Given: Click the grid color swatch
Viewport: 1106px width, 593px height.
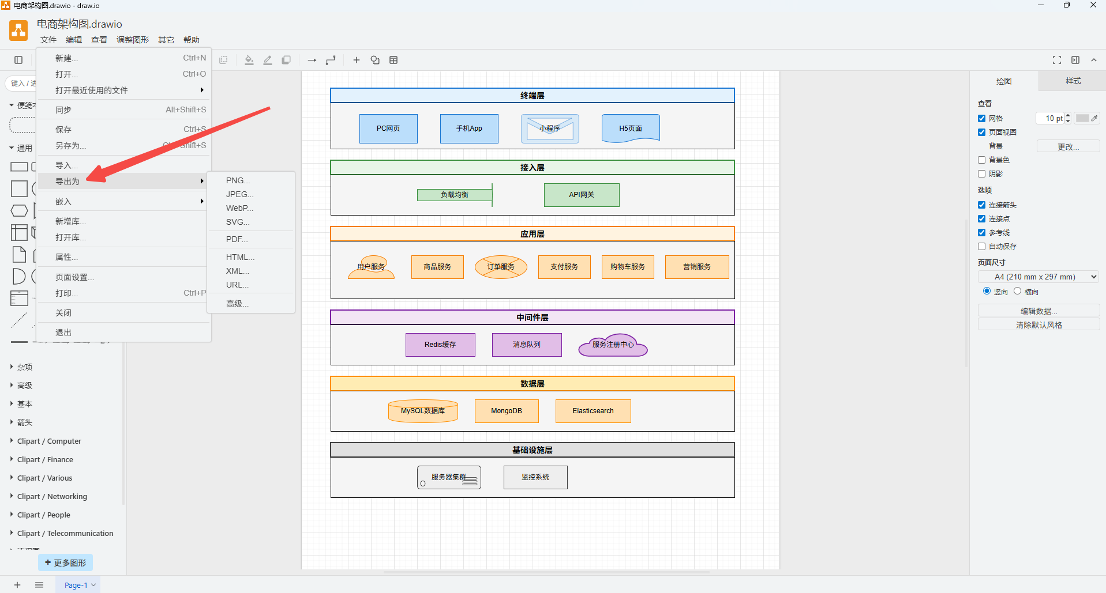Looking at the screenshot, I should (x=1082, y=118).
